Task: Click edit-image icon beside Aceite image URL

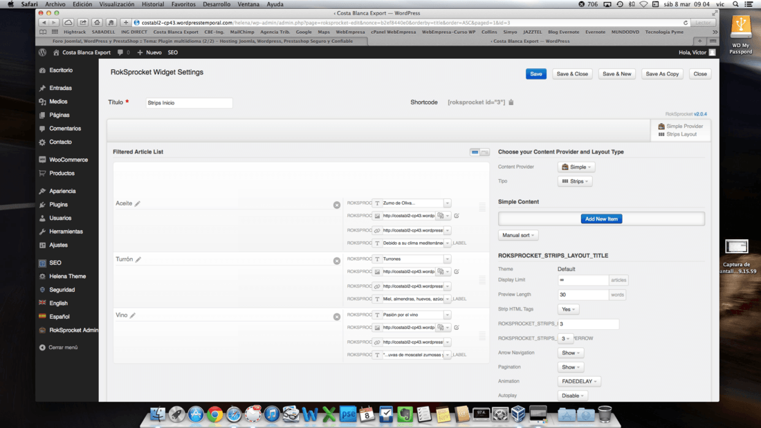Action: click(x=457, y=216)
